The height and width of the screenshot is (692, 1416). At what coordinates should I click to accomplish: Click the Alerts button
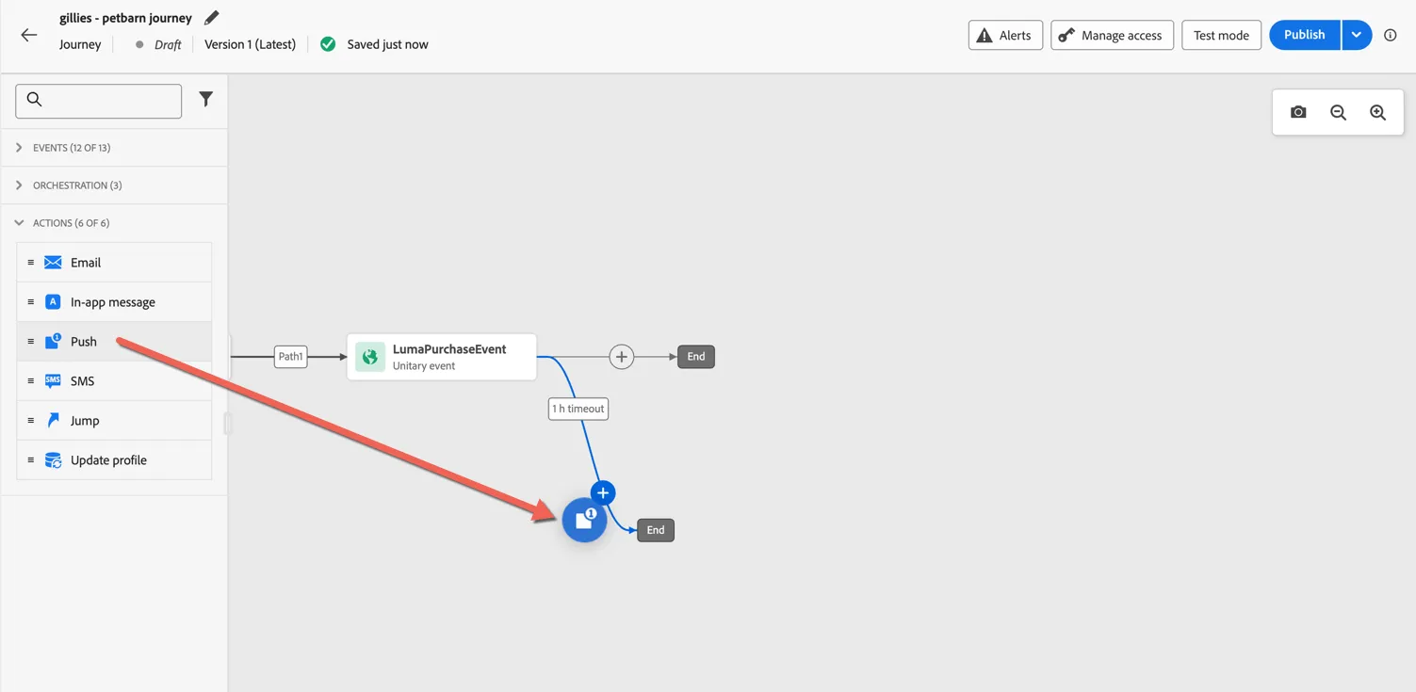1005,35
